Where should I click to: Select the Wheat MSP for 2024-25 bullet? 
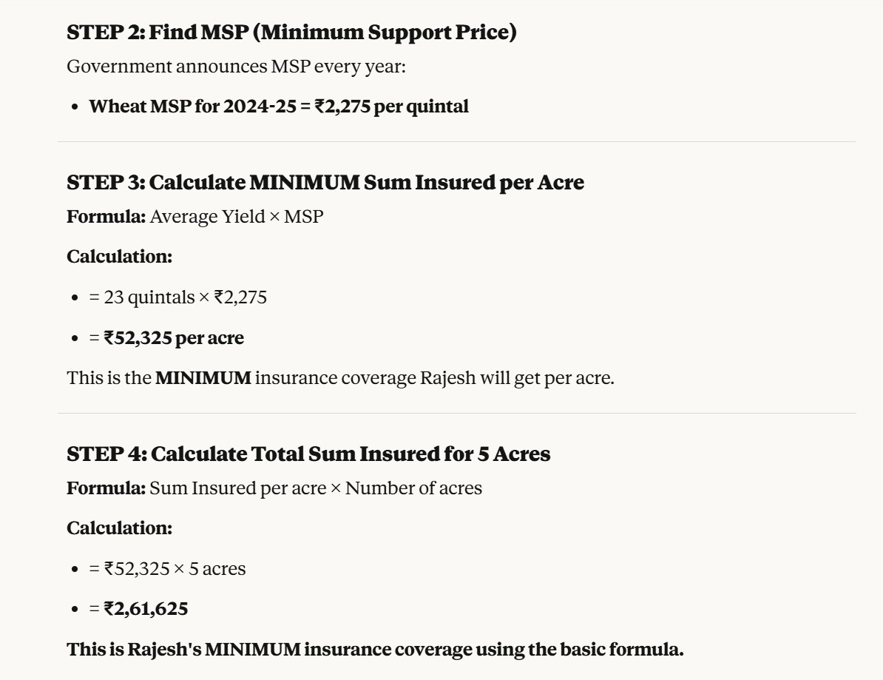click(x=279, y=107)
